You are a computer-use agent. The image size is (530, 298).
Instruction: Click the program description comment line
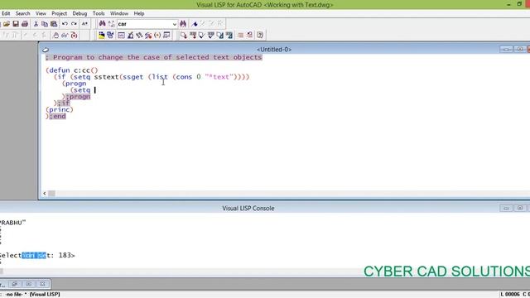[154, 57]
